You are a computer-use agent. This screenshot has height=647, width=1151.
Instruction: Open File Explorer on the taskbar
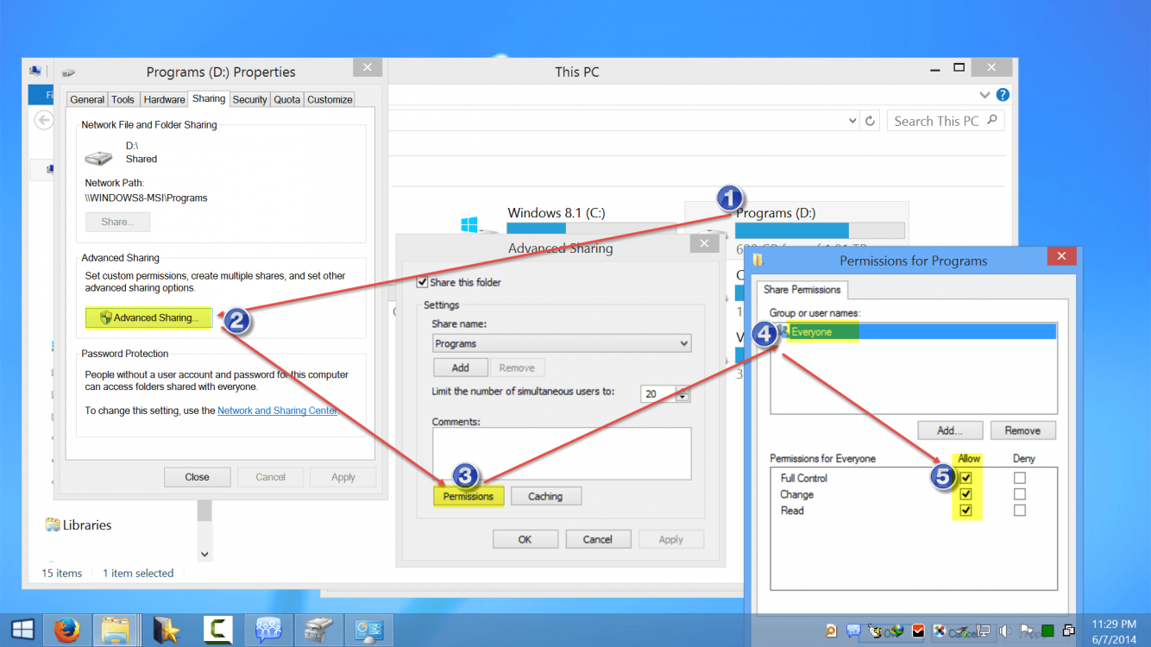tap(116, 630)
